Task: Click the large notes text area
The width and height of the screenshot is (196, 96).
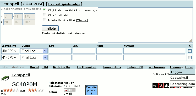Action: point(145,25)
